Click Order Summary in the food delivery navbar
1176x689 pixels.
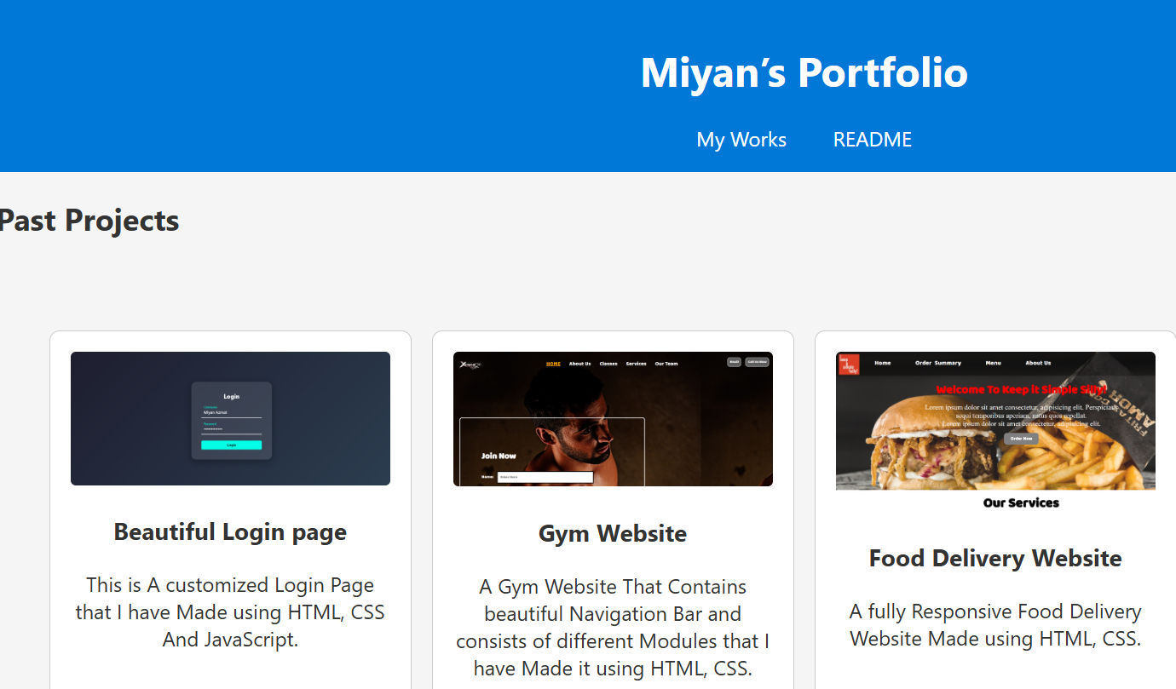(938, 363)
